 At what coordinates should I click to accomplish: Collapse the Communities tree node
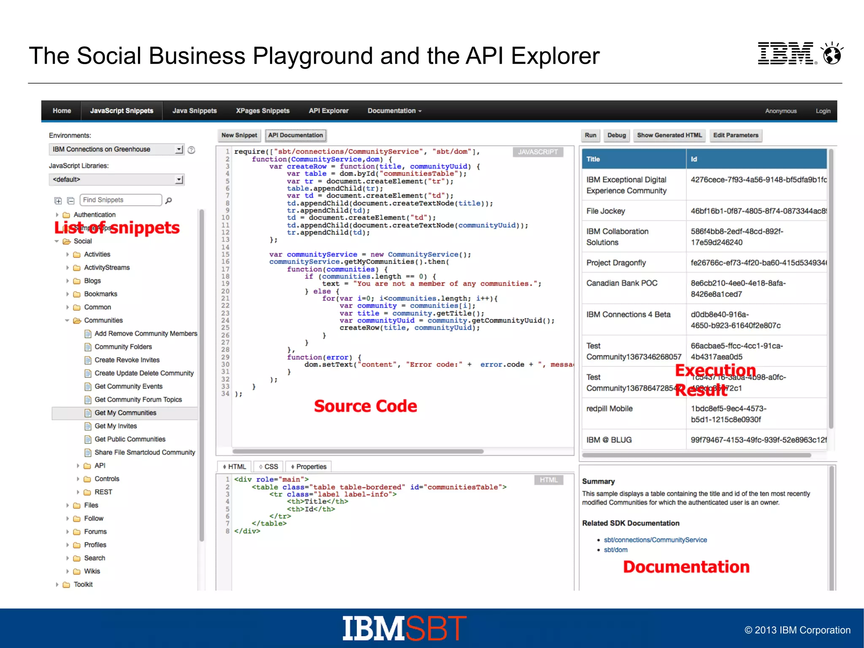(x=67, y=321)
